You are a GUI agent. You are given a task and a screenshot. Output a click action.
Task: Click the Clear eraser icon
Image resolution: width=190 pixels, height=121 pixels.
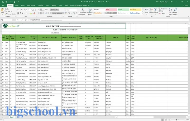160,13
